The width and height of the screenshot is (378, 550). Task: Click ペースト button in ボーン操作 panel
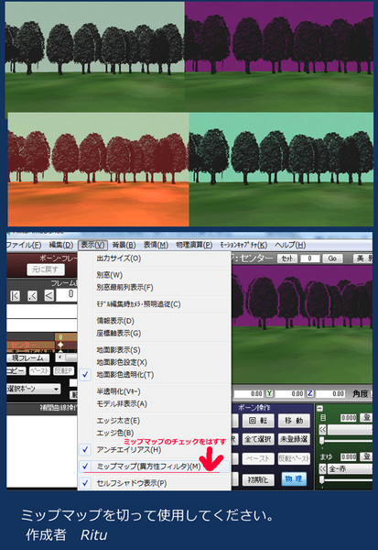pyautogui.click(x=257, y=458)
